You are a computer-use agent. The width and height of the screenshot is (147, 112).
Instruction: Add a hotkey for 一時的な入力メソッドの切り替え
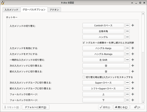tap(133, 60)
